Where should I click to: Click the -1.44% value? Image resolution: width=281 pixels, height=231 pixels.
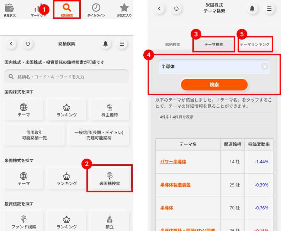click(261, 161)
